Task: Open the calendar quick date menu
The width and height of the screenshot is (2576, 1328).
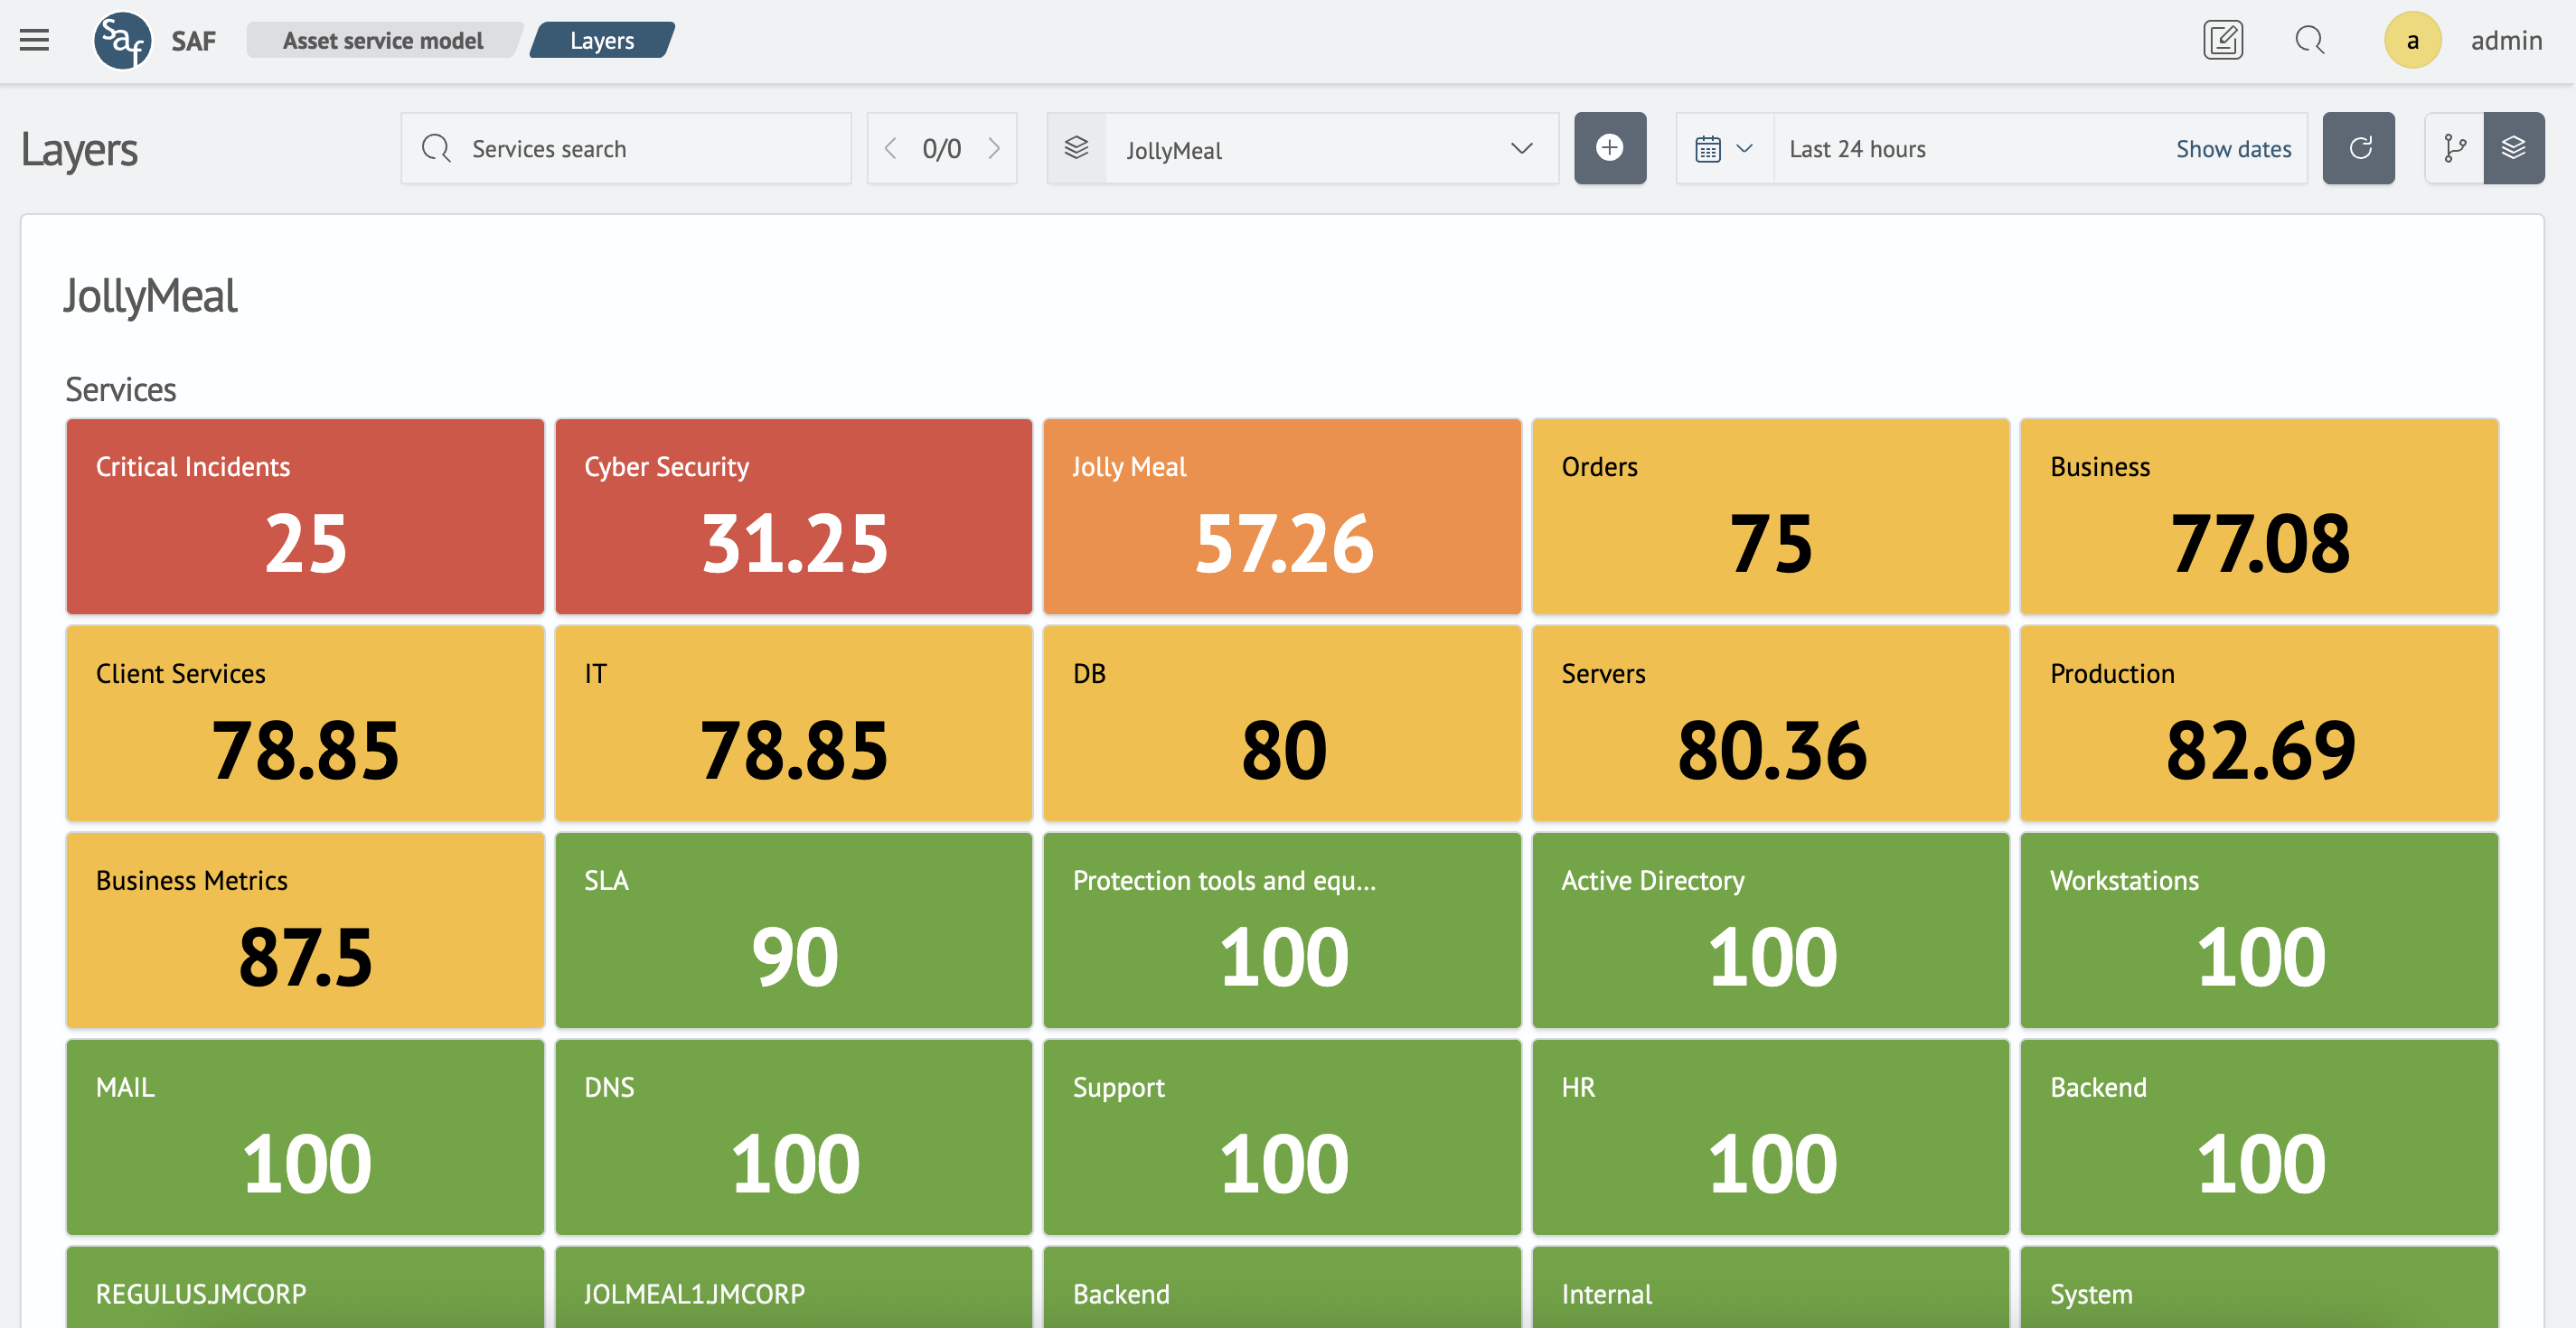Action: pyautogui.click(x=1724, y=148)
